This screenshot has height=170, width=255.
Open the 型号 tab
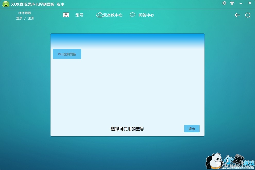[79, 15]
